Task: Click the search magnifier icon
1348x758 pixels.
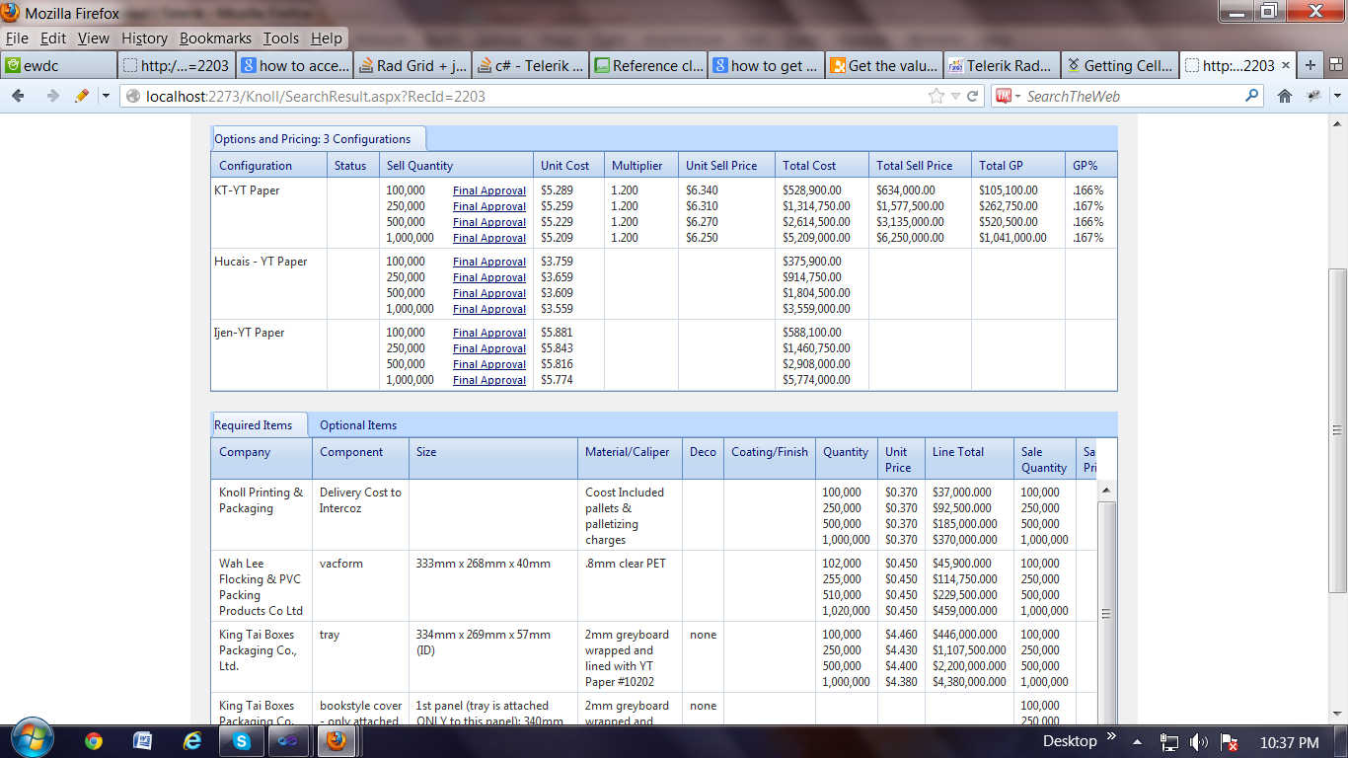Action: 1252,96
